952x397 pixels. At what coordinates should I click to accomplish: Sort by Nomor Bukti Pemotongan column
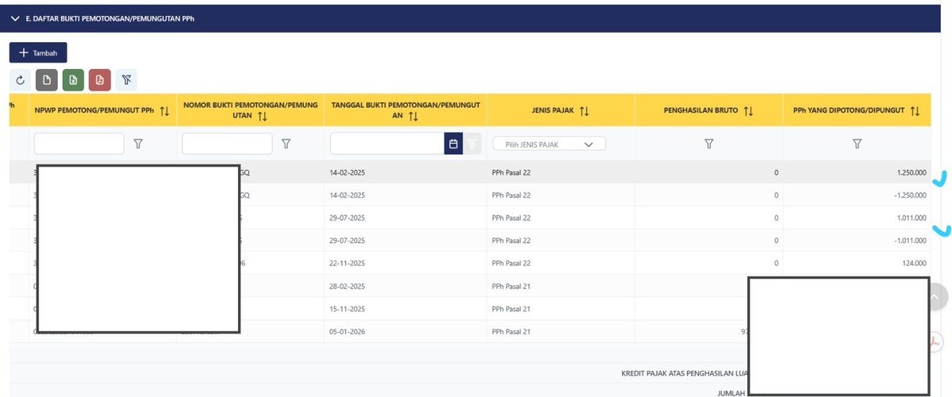262,116
